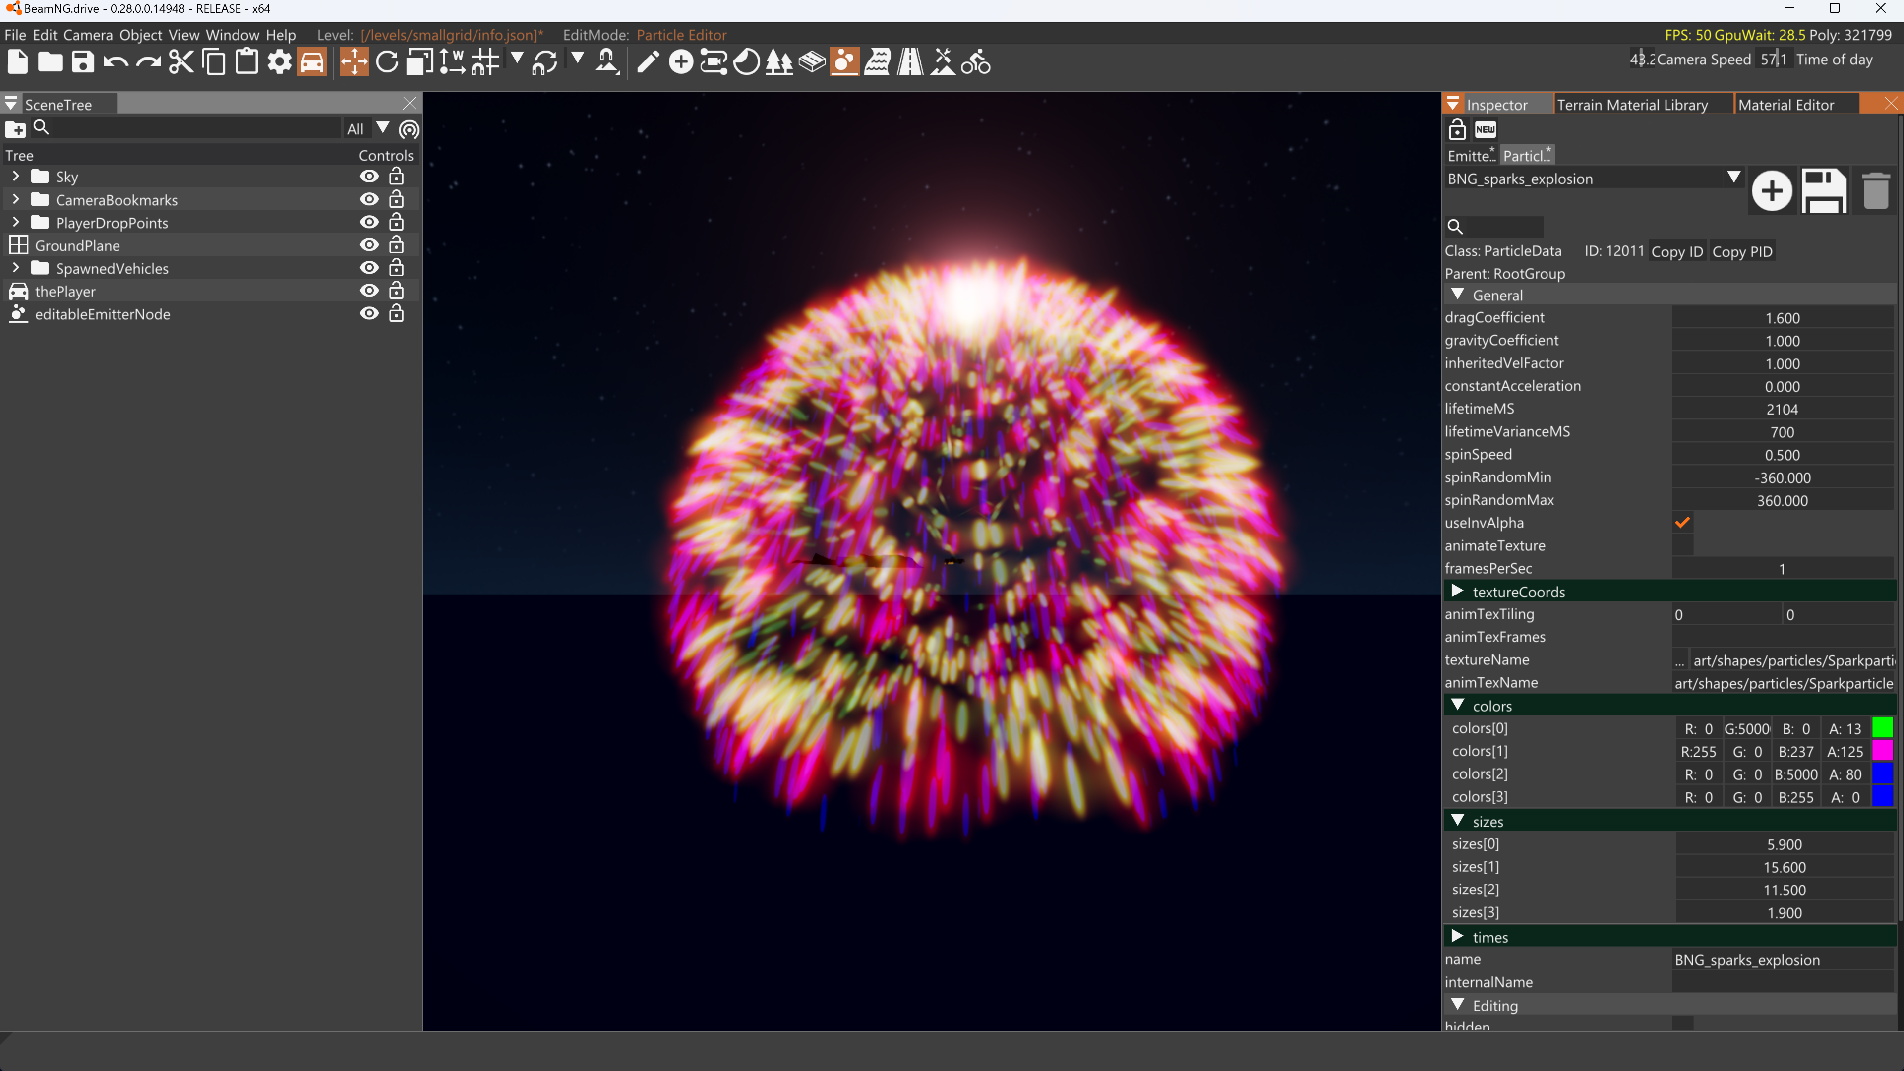Open the Camera menu
Screen dimensions: 1904x1071
pyautogui.click(x=88, y=35)
